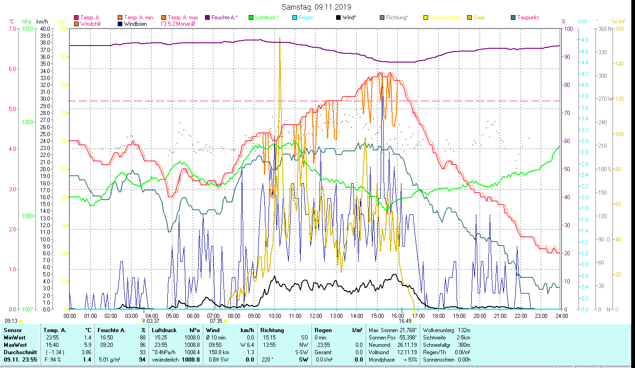This screenshot has width=635, height=368.
Task: Click the Windchill orange color swatch
Action: coord(76,24)
